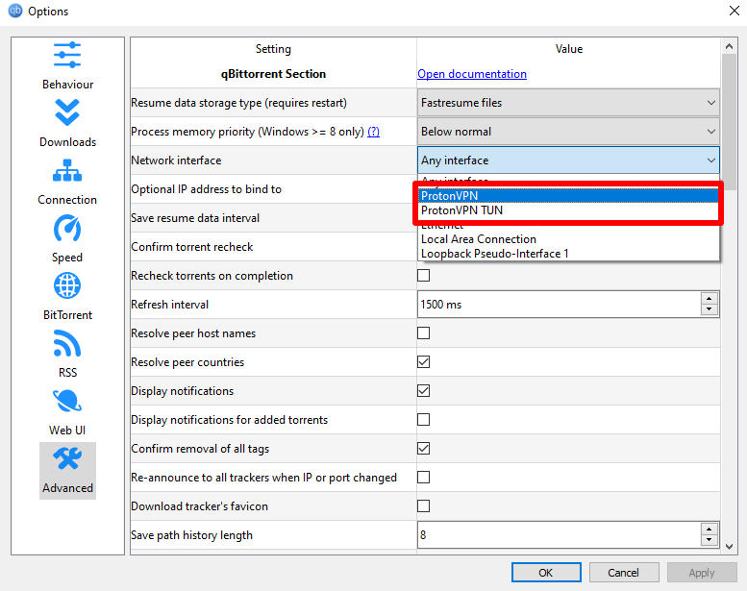Open the Connection settings section icon
The image size is (747, 591).
coord(67,170)
